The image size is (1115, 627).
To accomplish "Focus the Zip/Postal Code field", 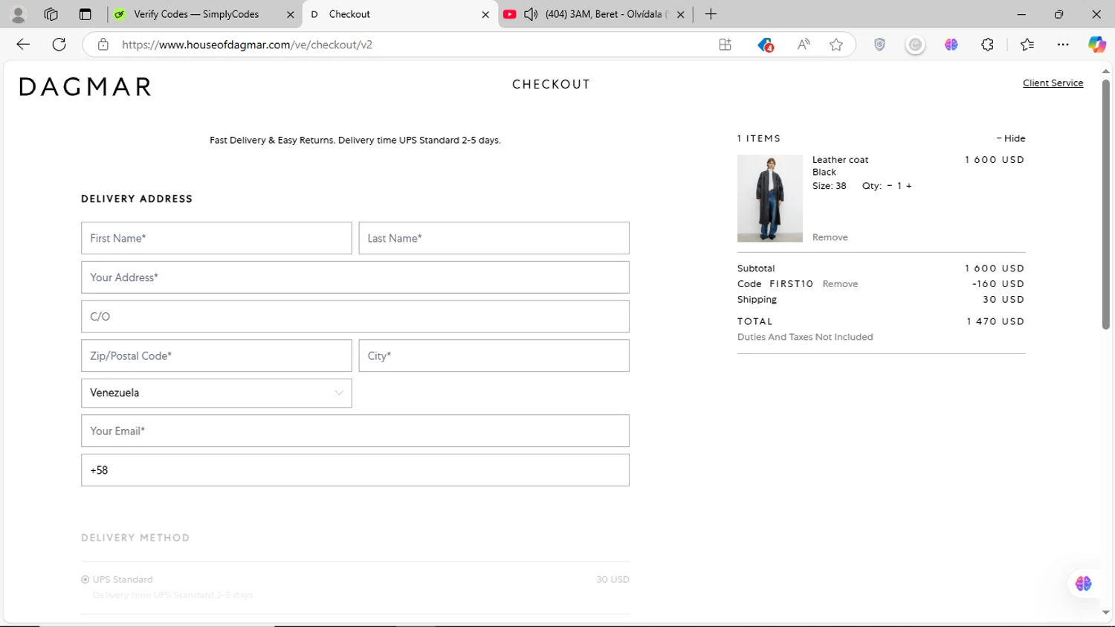I will pyautogui.click(x=216, y=356).
